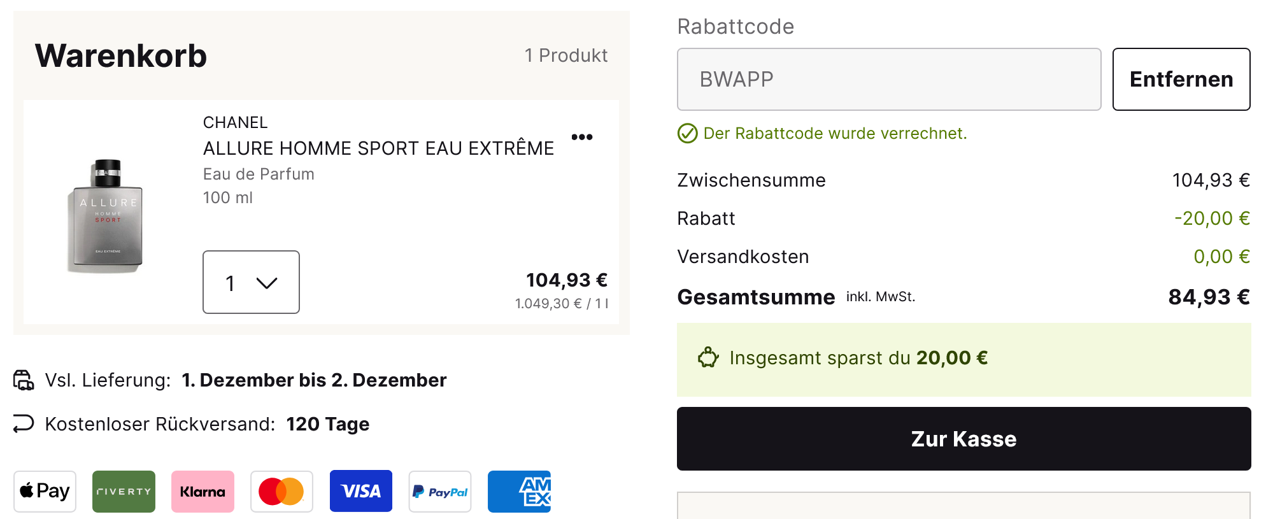Click the free return arrow icon
The image size is (1266, 519).
(24, 423)
